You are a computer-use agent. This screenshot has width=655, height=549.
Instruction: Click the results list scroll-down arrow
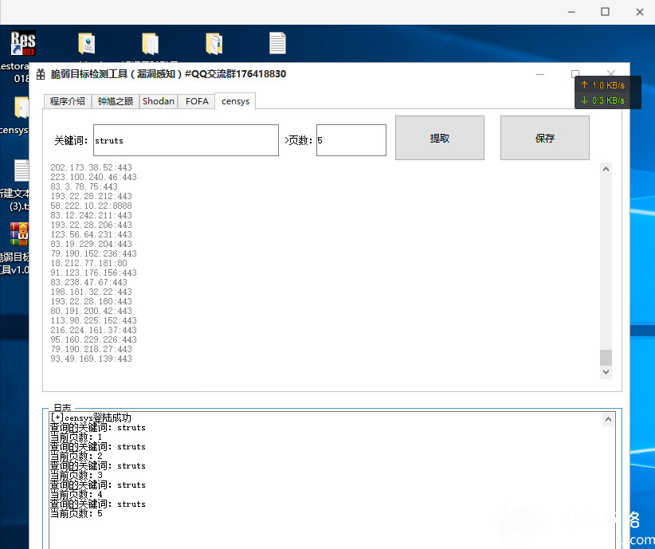(606, 372)
